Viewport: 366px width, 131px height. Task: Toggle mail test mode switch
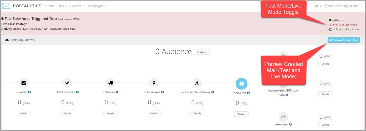pos(330,25)
